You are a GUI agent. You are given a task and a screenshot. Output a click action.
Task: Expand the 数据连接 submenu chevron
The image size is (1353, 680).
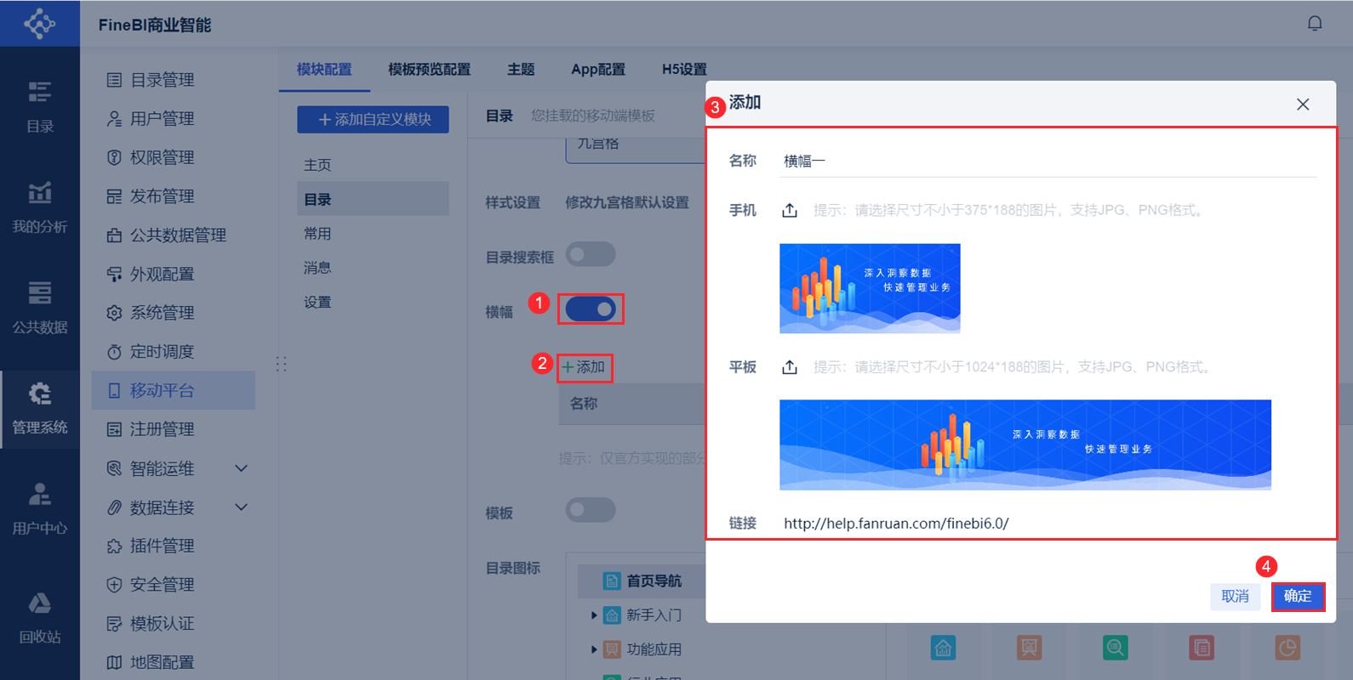point(241,507)
